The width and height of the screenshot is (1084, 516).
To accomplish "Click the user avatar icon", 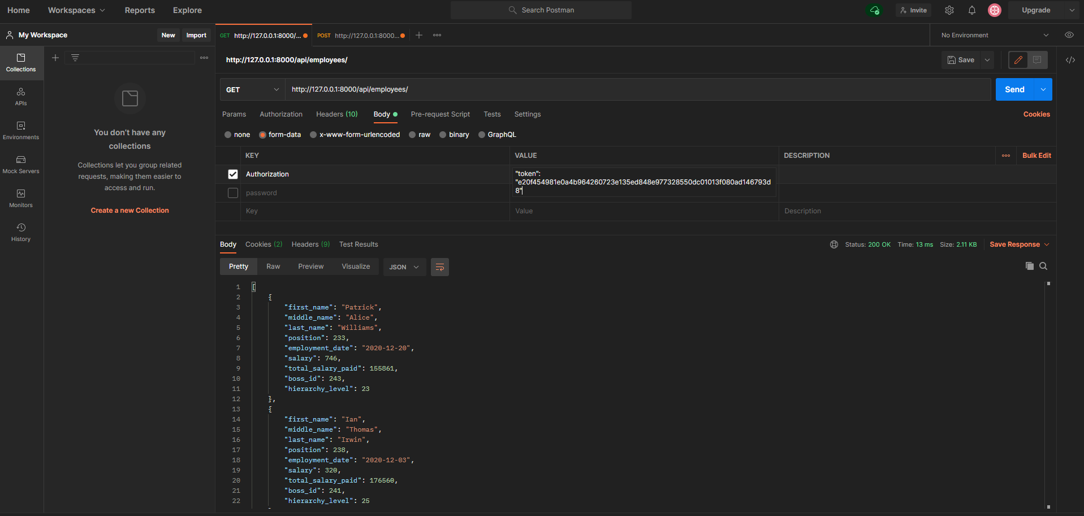I will pyautogui.click(x=995, y=10).
